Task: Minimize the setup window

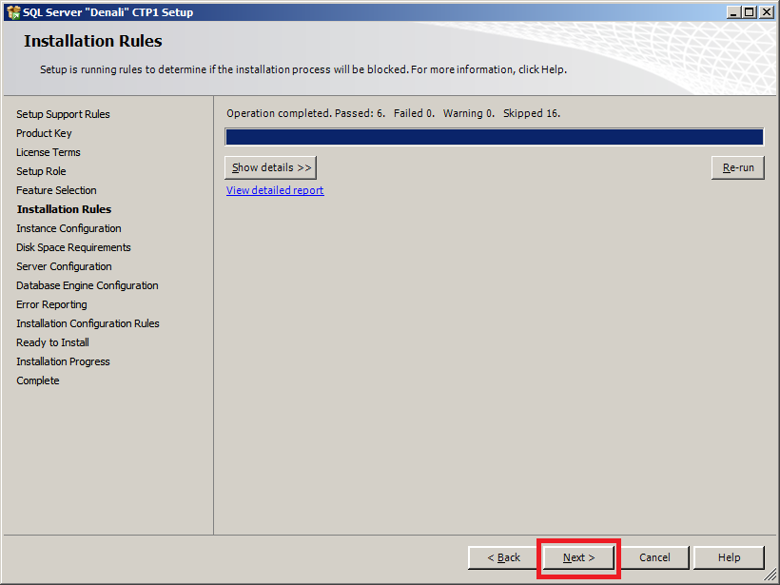Action: click(733, 12)
